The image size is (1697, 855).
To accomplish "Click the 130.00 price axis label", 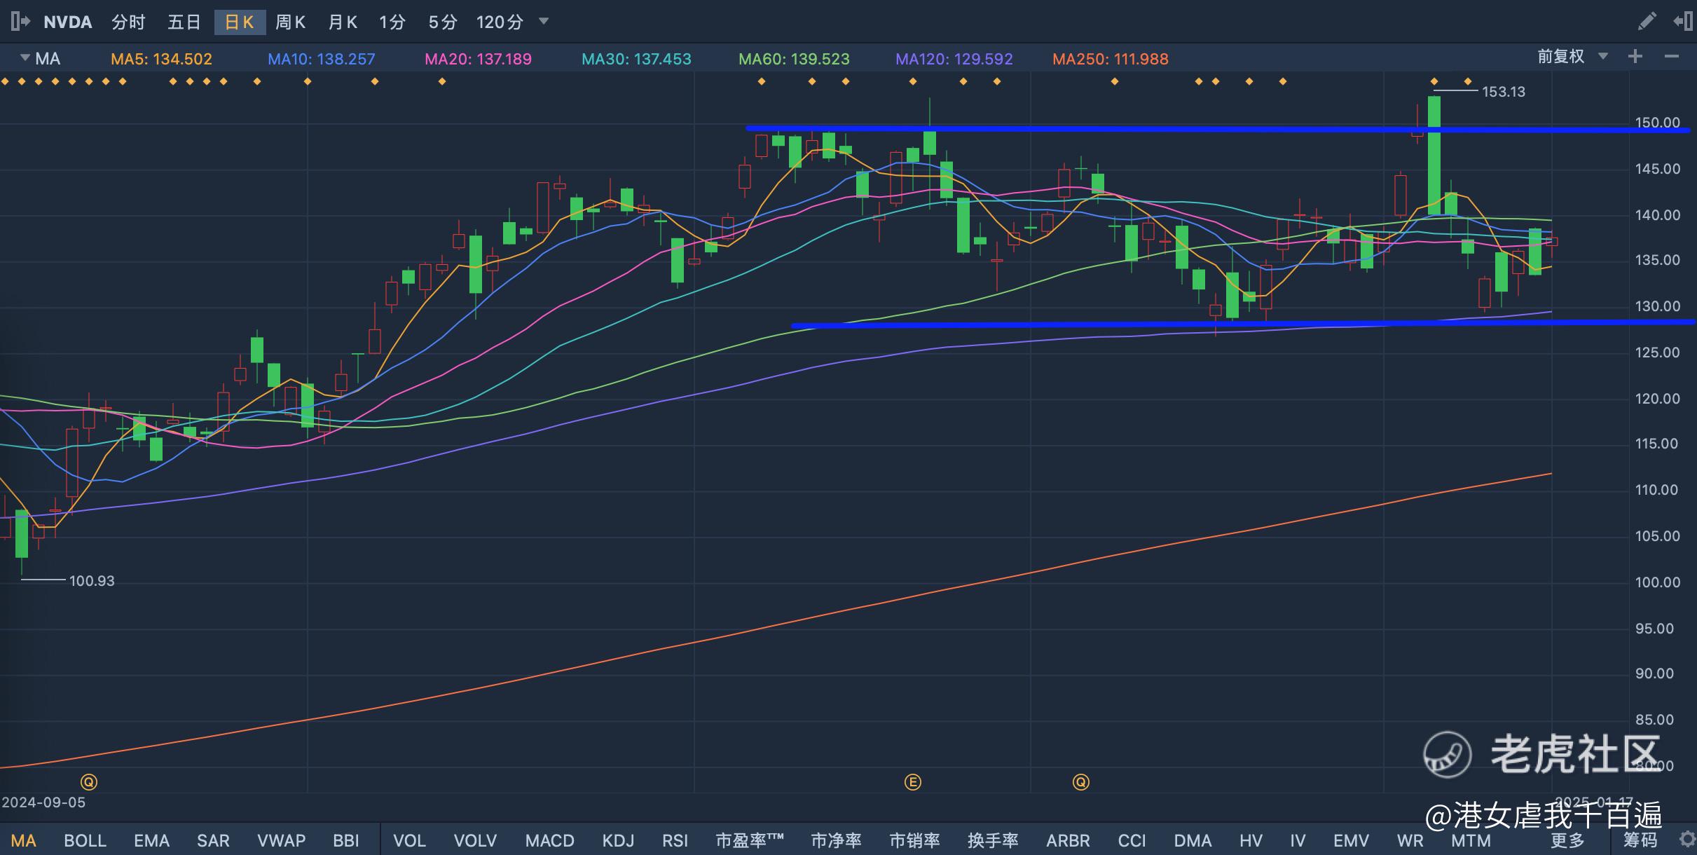I will [x=1658, y=306].
